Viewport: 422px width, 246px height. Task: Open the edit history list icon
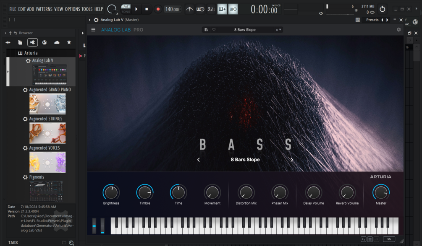click(370, 239)
